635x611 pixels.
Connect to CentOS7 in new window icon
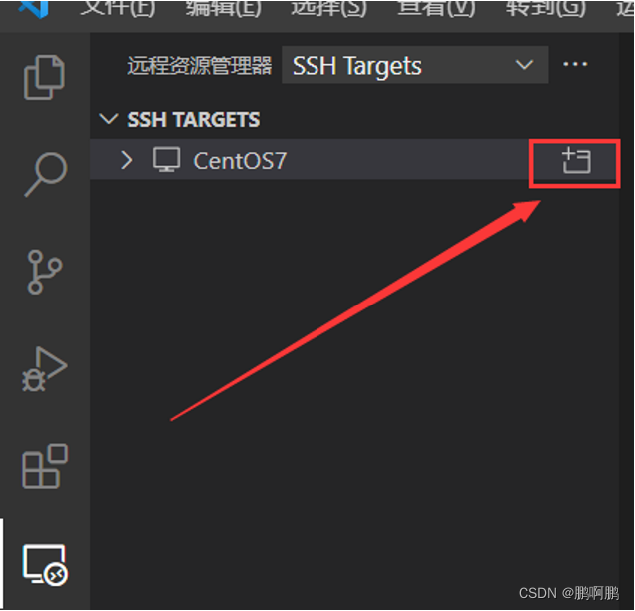(576, 161)
